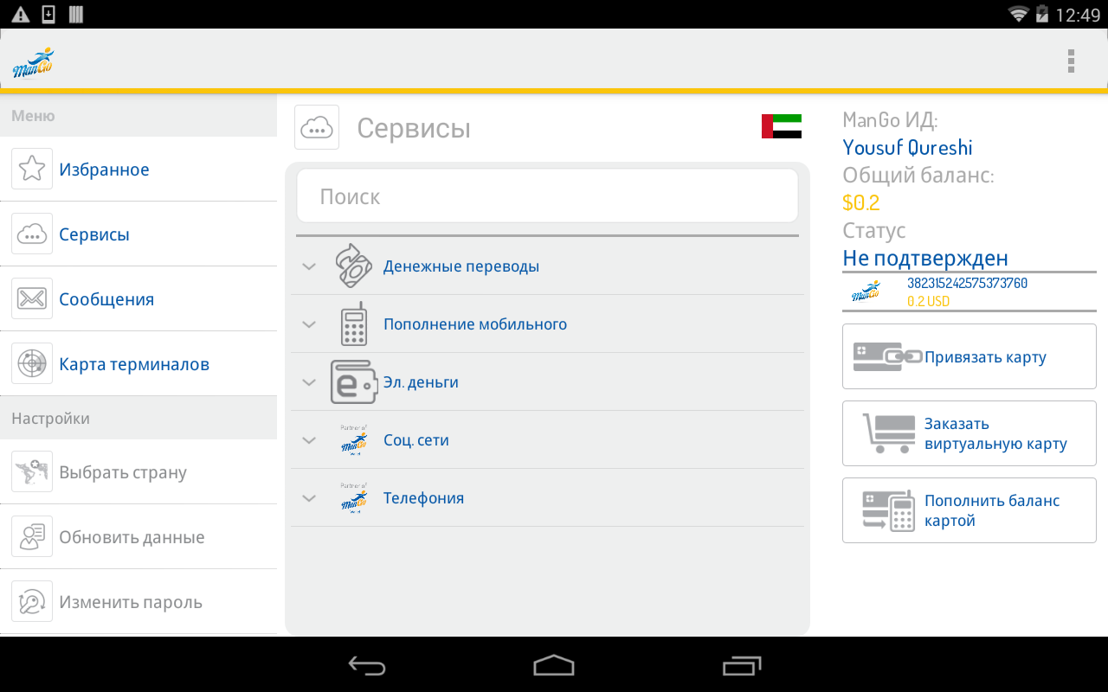Open the three-dot overflow menu

[1071, 61]
